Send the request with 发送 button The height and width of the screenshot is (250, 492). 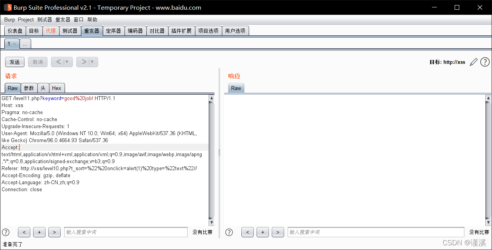pyautogui.click(x=15, y=62)
